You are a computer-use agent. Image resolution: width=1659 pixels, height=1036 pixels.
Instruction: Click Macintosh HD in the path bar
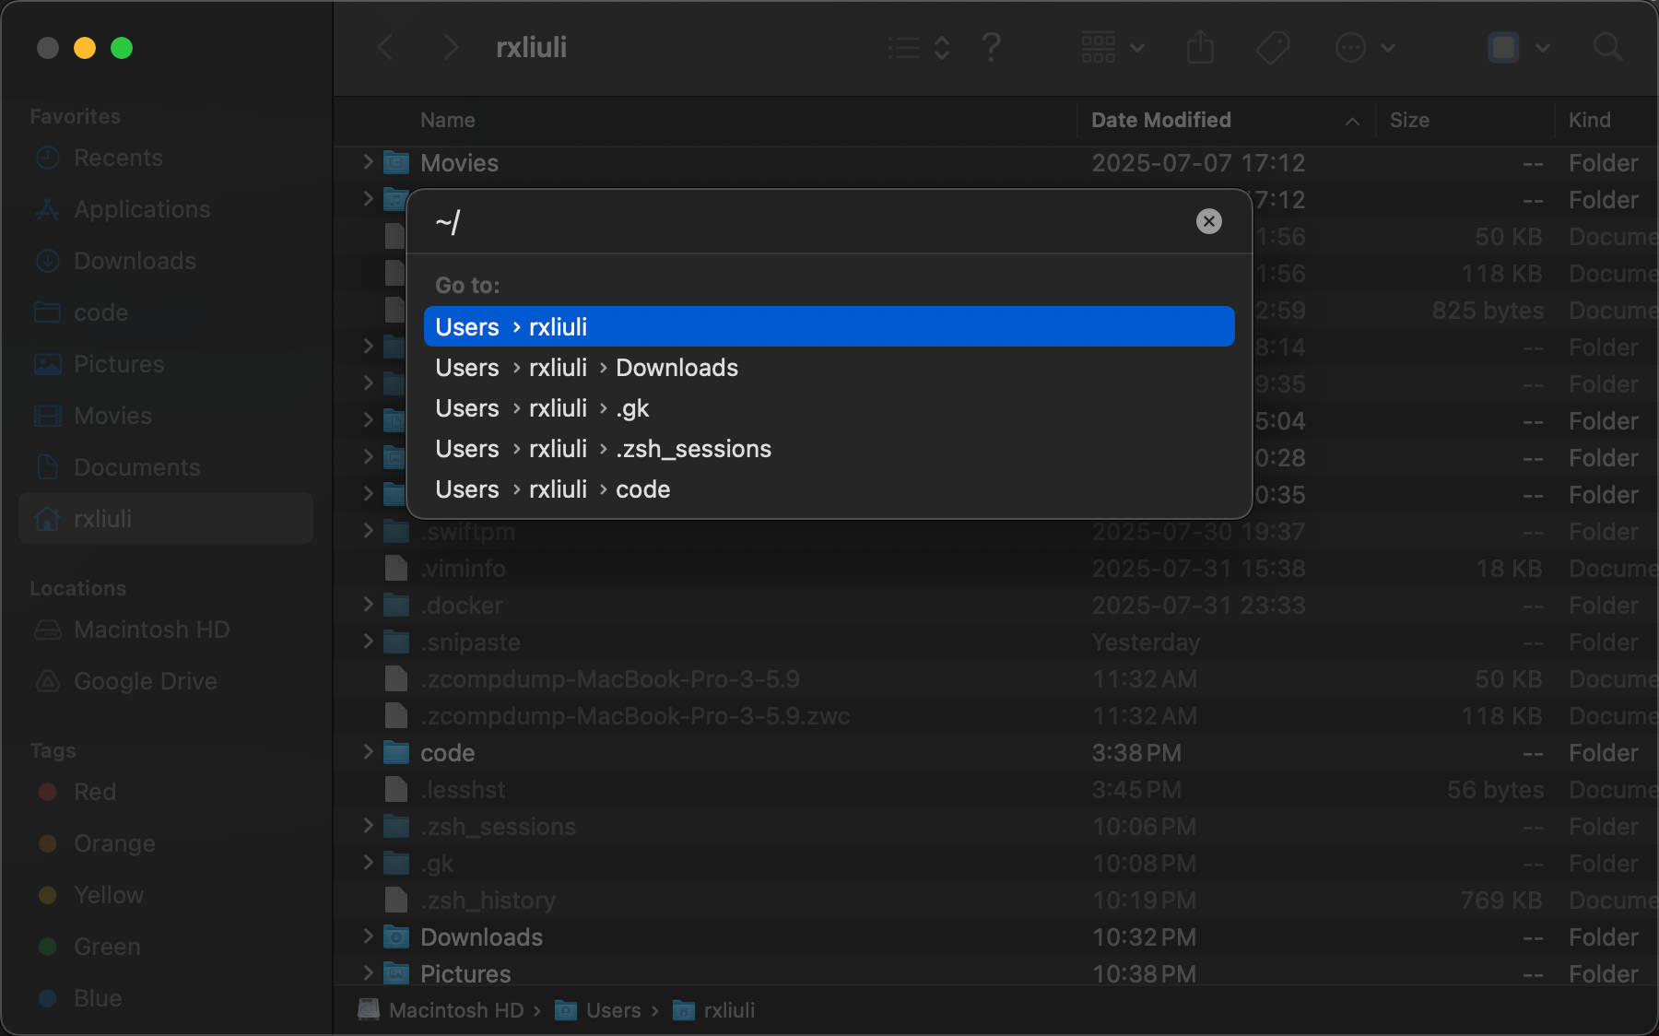441,1010
